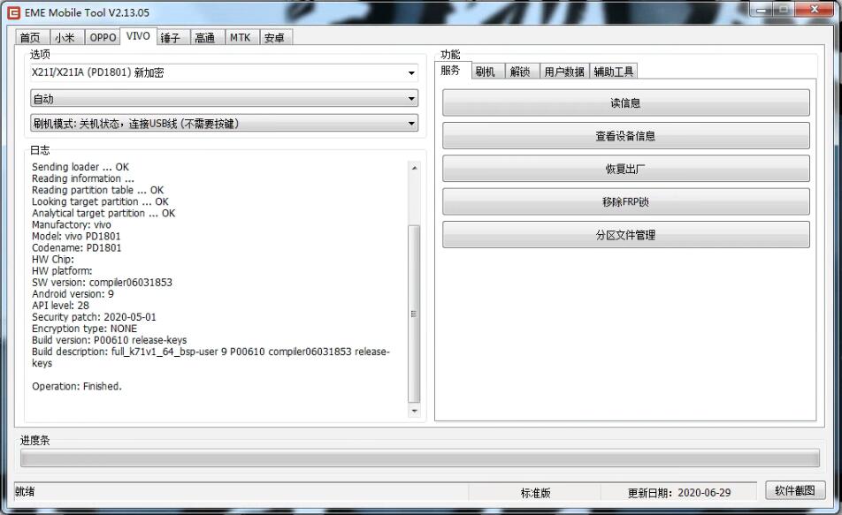Screen dimensions: 842x515
Task: Click the 'Model: vivo PD1801' log line
Action: pyautogui.click(x=76, y=236)
